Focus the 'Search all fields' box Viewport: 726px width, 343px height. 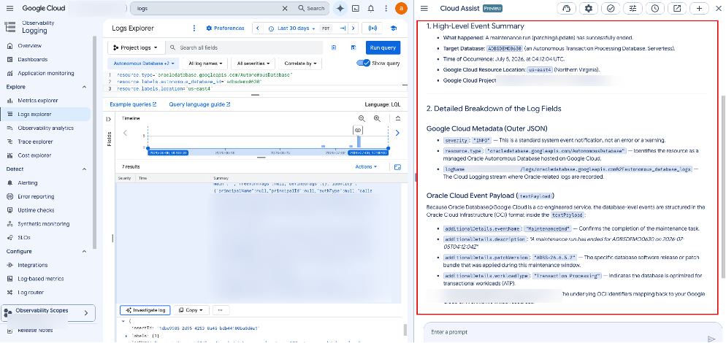(x=244, y=47)
